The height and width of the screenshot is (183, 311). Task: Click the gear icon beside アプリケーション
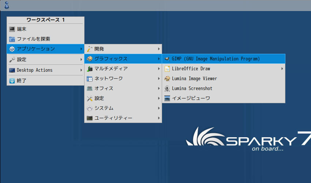click(12, 49)
